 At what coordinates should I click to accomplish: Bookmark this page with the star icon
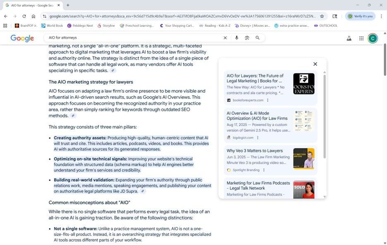click(322, 16)
